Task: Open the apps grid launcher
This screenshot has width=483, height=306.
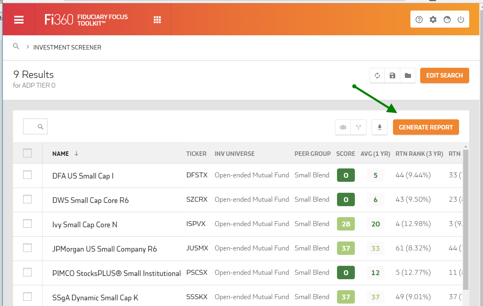Action: point(157,20)
